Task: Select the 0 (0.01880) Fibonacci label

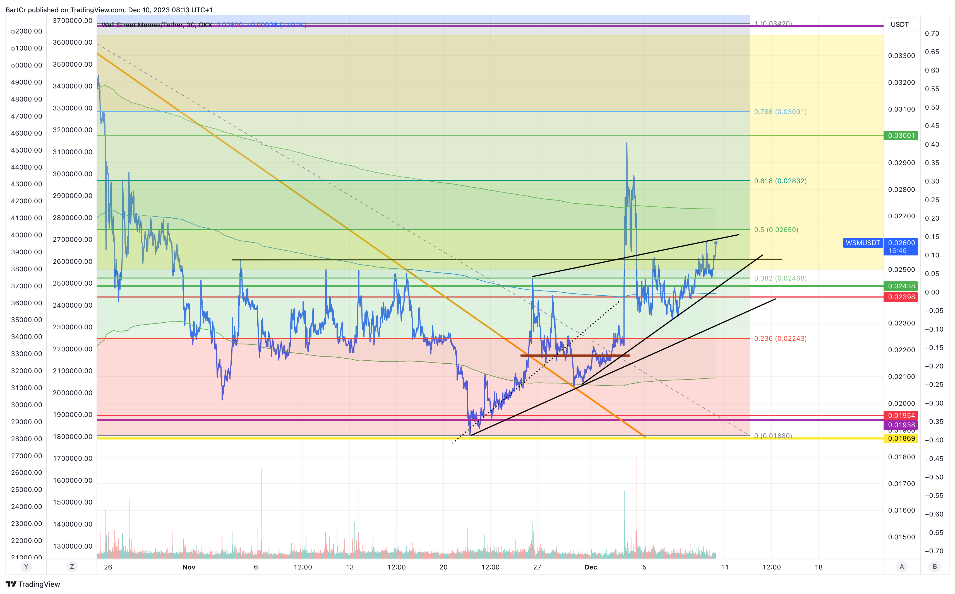Action: tap(773, 436)
